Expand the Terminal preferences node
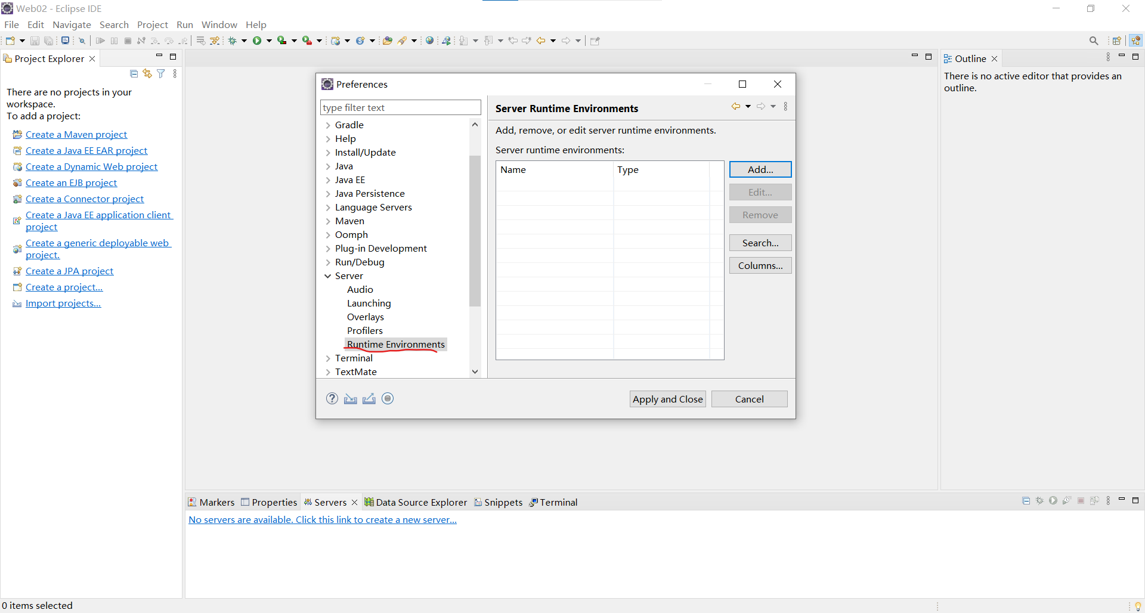 328,358
